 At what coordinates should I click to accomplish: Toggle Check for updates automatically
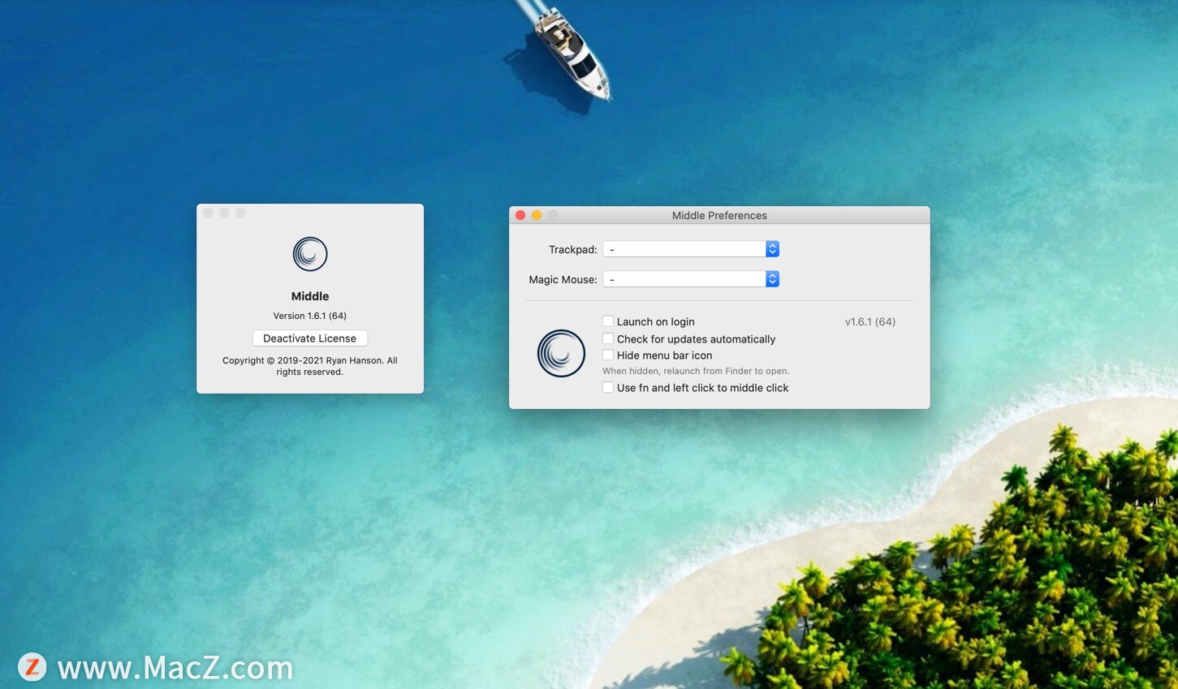click(x=607, y=338)
